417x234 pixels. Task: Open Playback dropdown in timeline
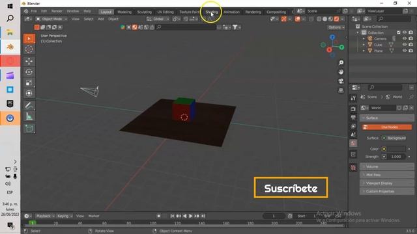click(x=45, y=216)
